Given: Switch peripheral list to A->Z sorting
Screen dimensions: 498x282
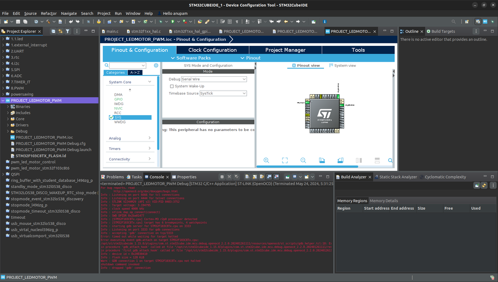Looking at the screenshot, I should (135, 73).
